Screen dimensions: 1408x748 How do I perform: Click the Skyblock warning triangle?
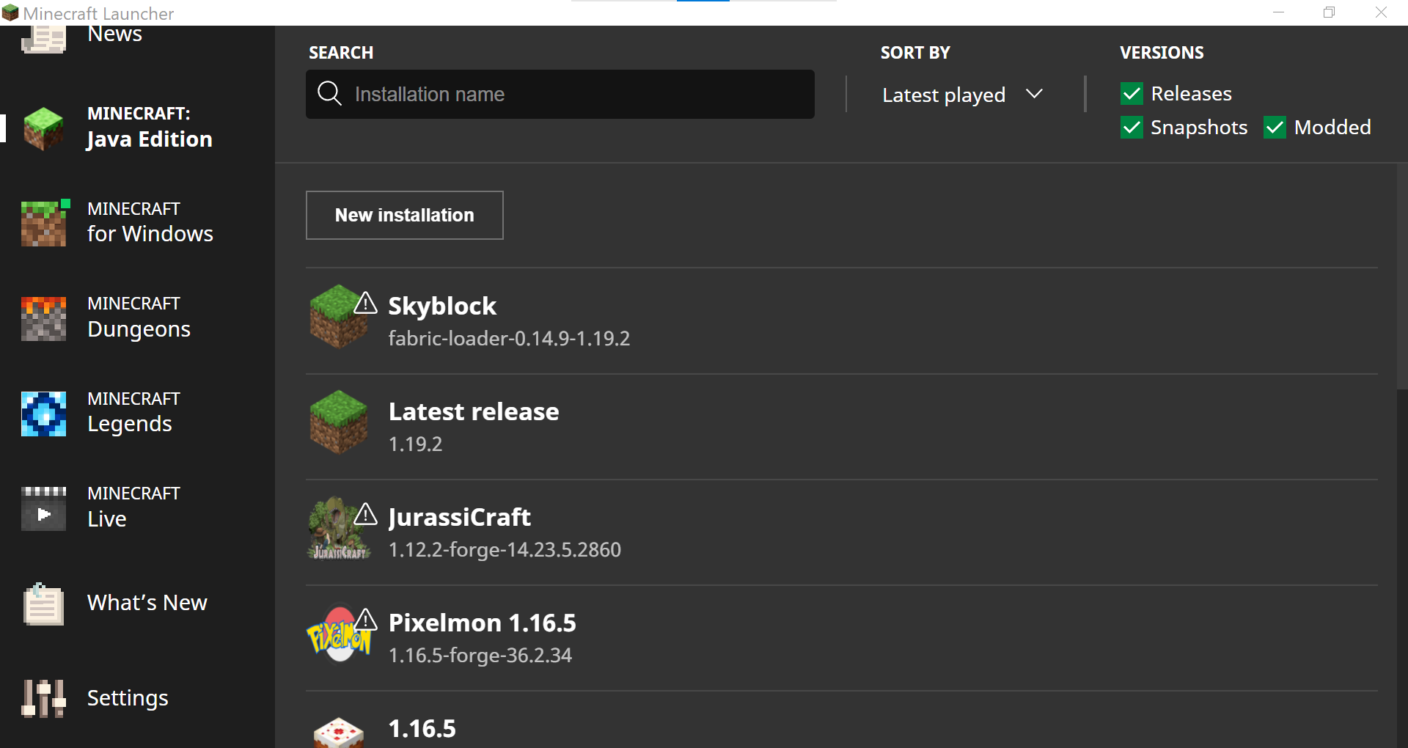(x=365, y=302)
